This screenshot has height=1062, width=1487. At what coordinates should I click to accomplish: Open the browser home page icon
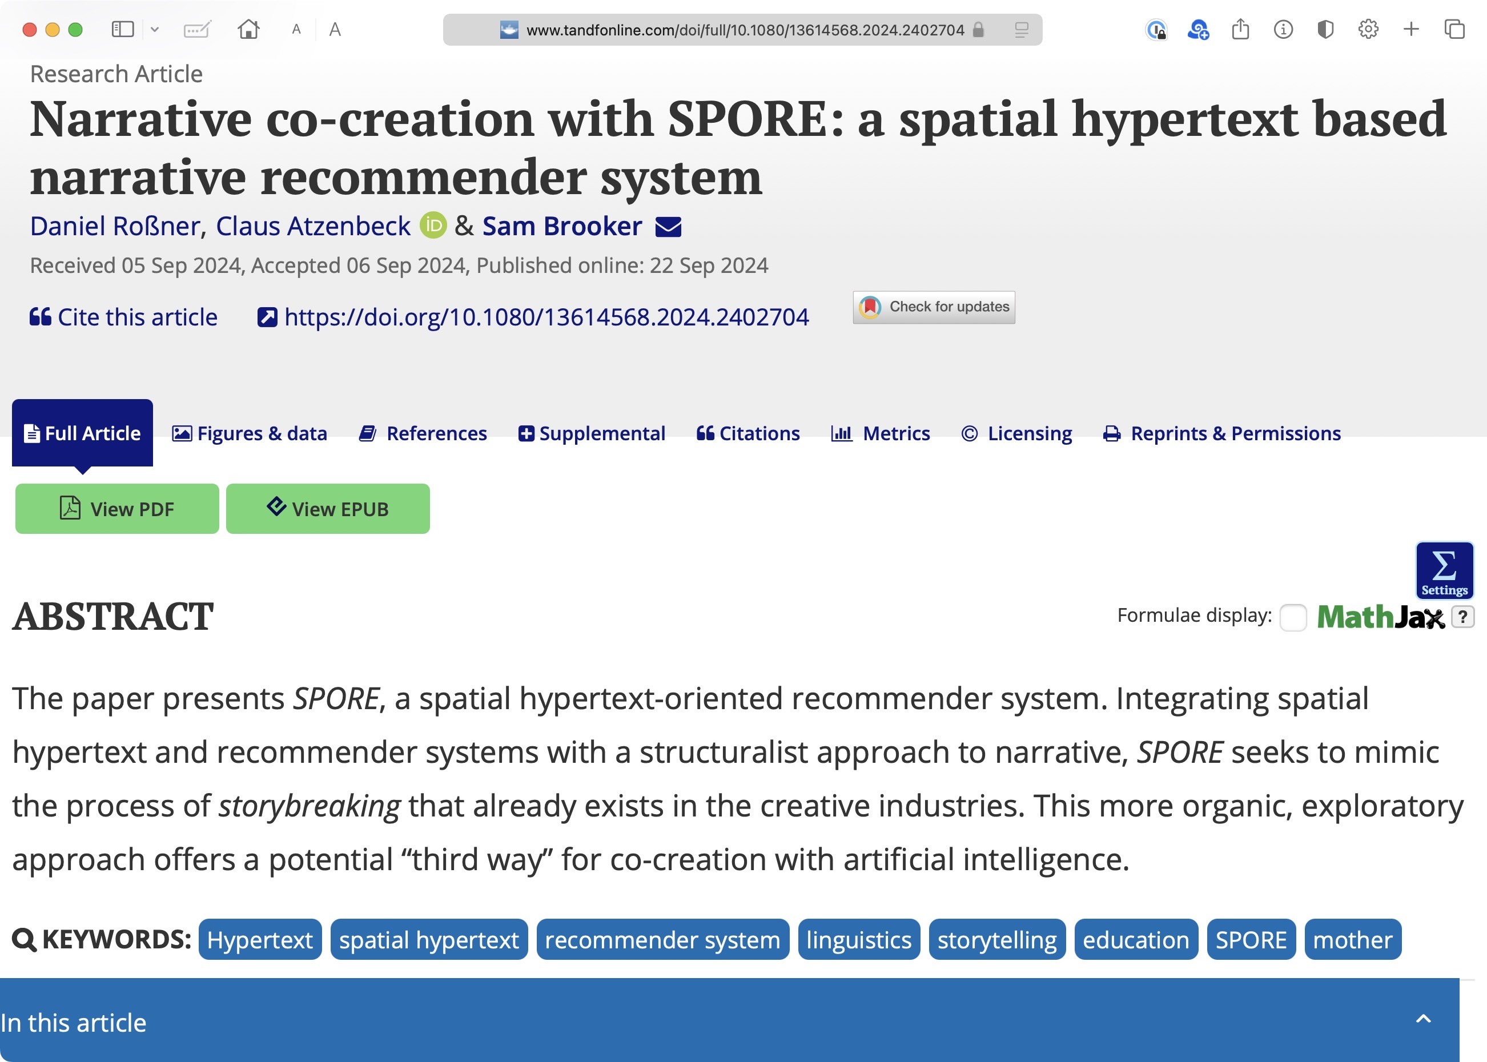pyautogui.click(x=248, y=30)
